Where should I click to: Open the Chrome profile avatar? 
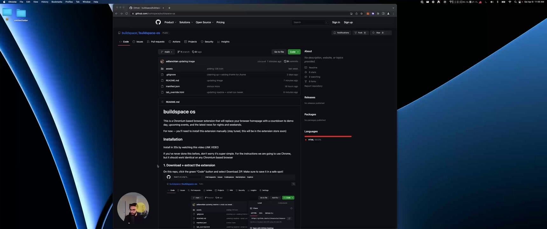click(388, 14)
